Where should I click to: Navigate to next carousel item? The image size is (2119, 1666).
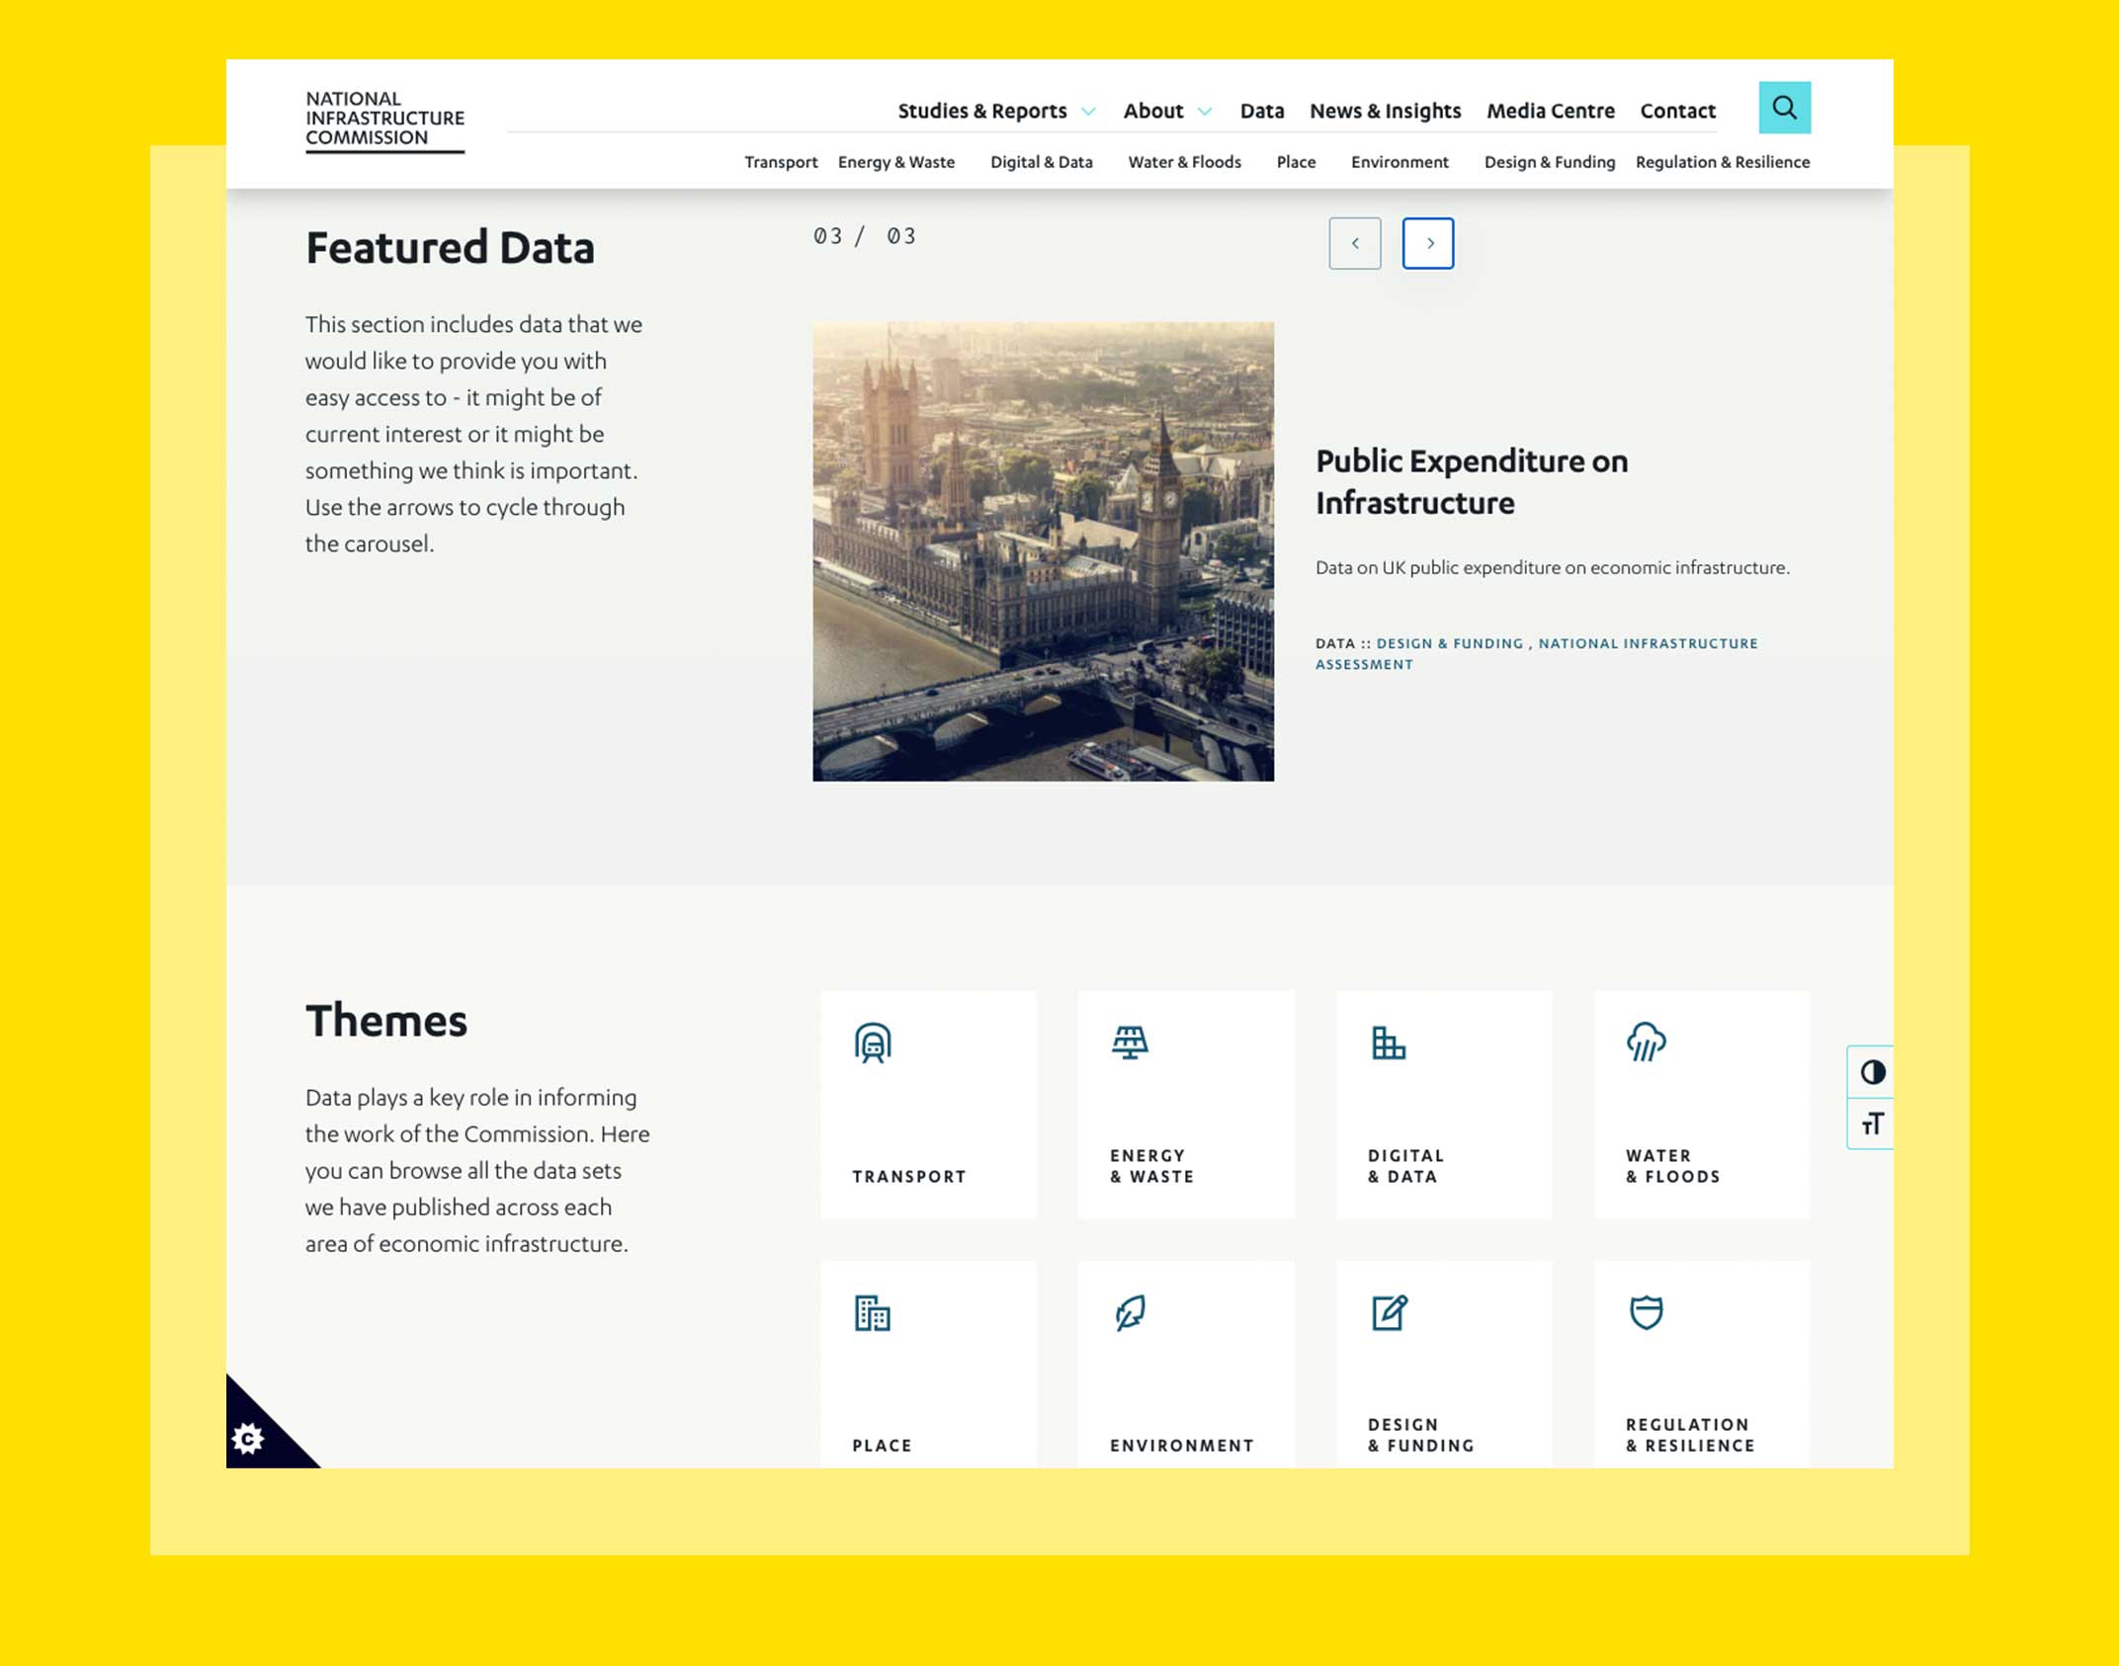(x=1429, y=242)
